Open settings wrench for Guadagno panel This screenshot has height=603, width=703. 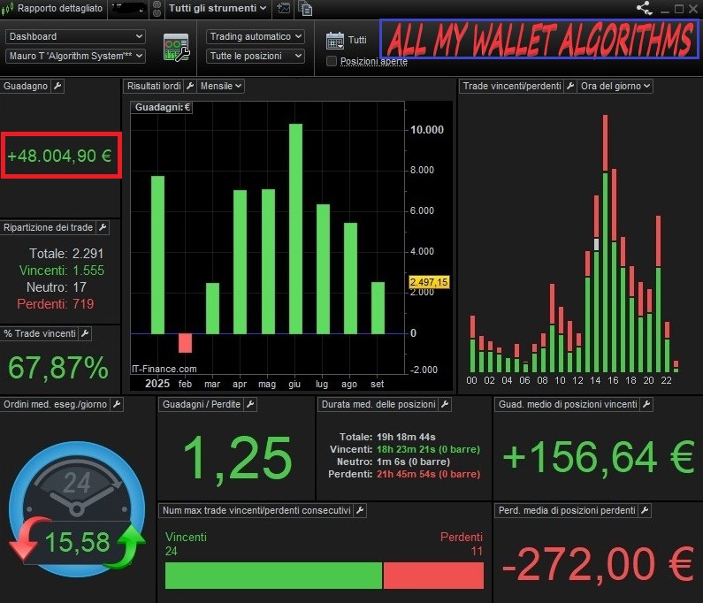point(57,86)
